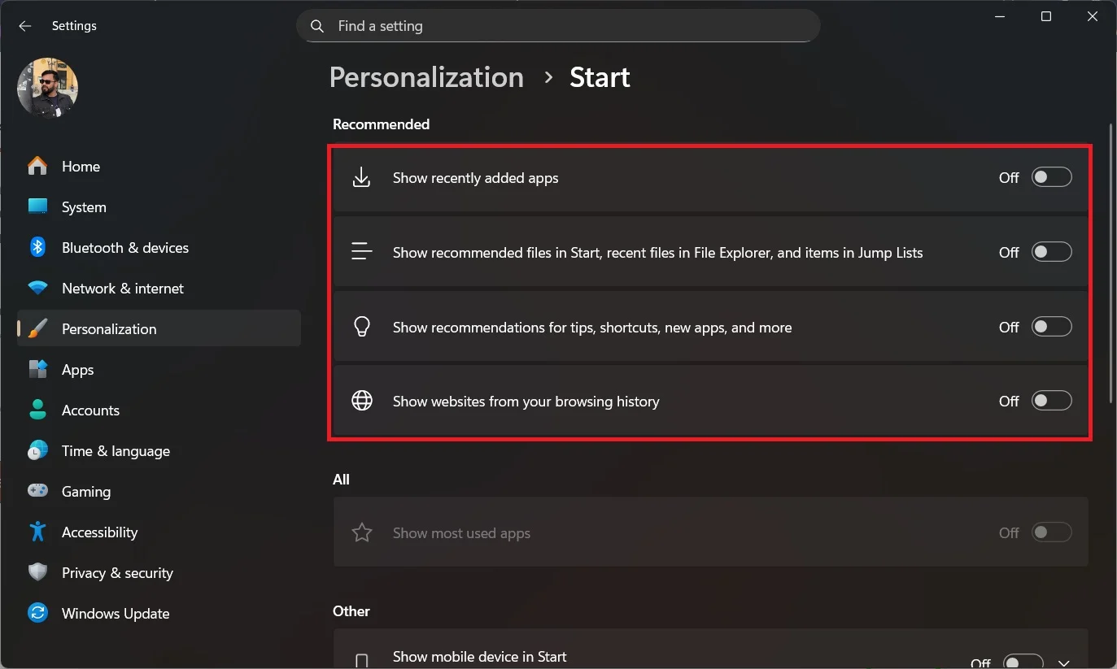Enable Show recommended files in Start
This screenshot has height=669, width=1117.
(x=1051, y=252)
